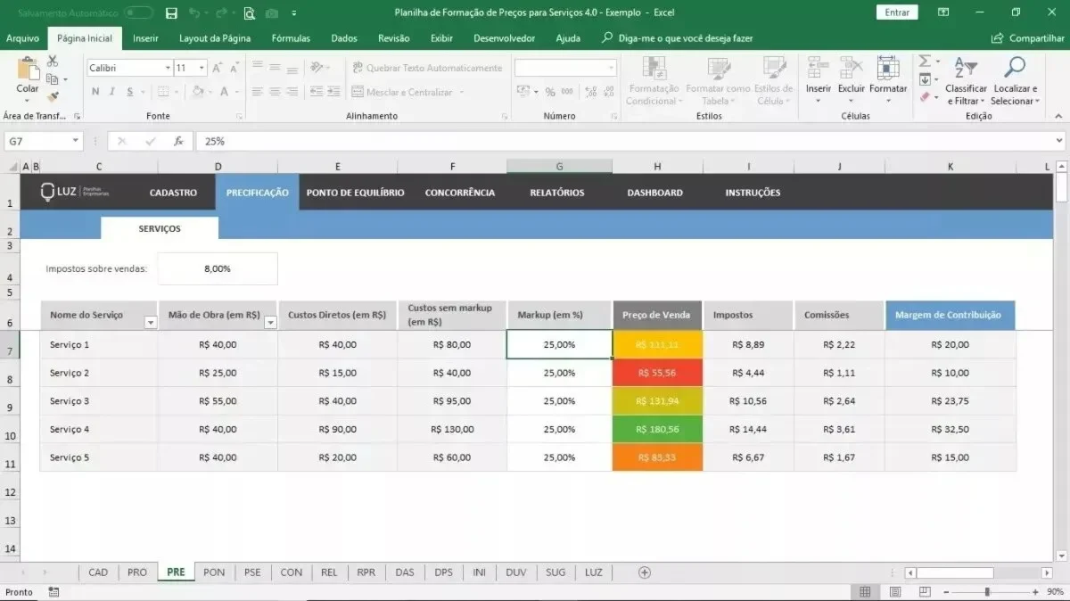Toggle bold formatting
Screen dimensions: 1070x601
tap(95, 92)
